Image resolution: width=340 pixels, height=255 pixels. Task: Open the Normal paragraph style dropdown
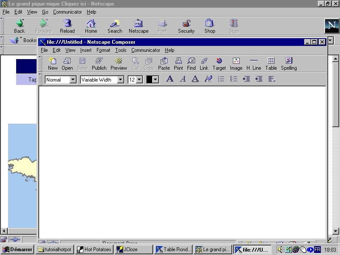tap(73, 79)
